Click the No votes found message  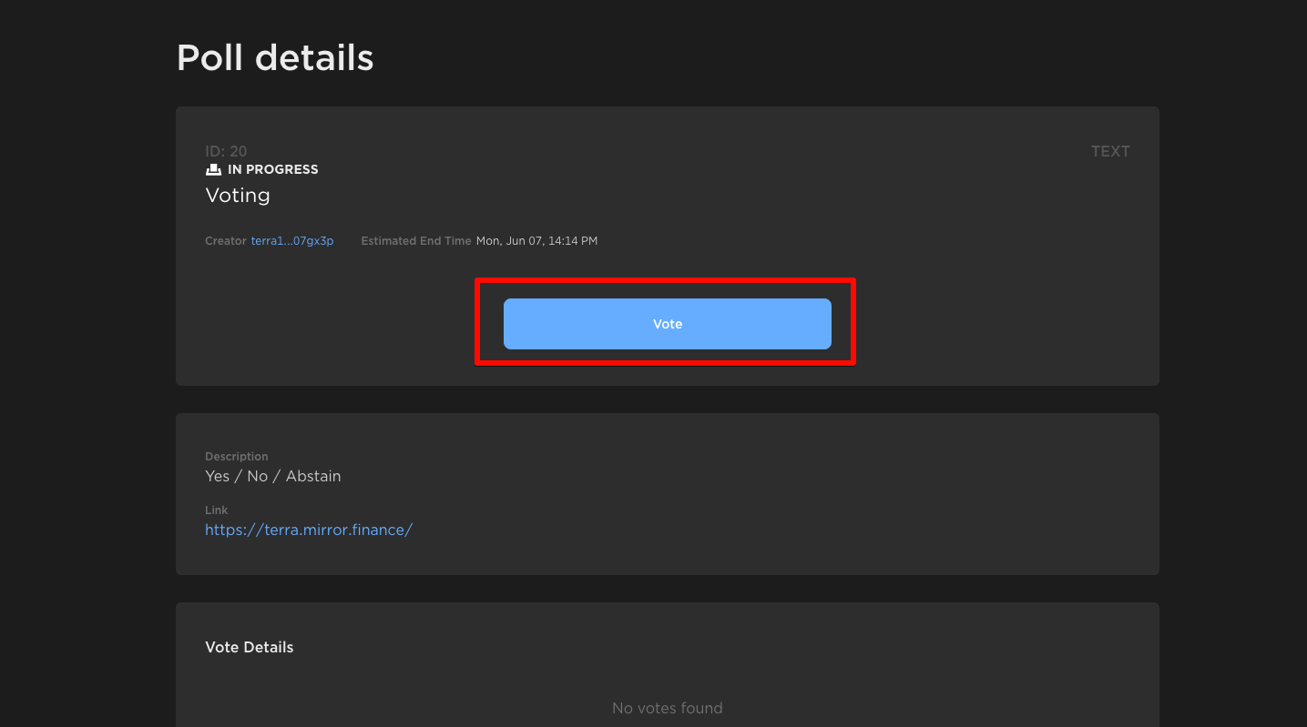click(x=667, y=708)
